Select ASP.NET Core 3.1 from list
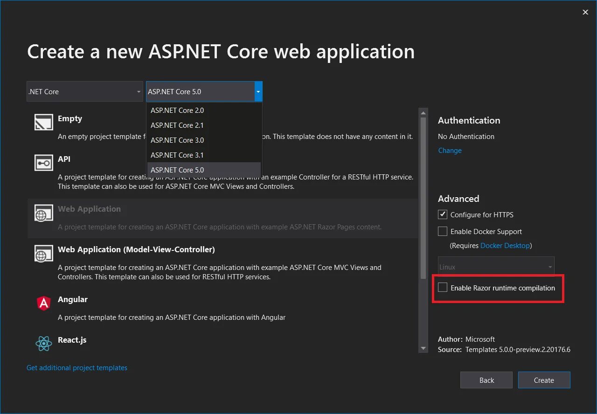Screen dimensions: 597x414 coord(177,155)
